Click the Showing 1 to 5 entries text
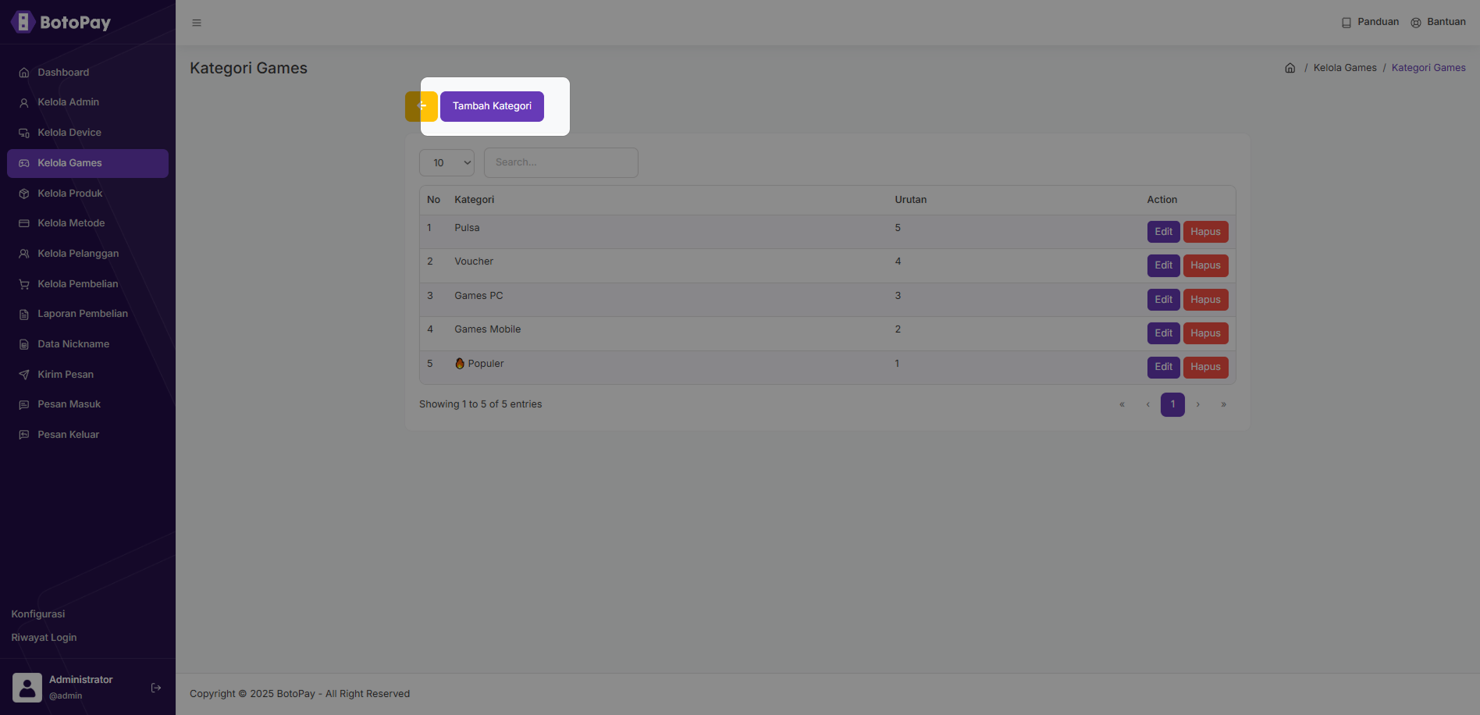Image resolution: width=1480 pixels, height=715 pixels. [x=480, y=404]
